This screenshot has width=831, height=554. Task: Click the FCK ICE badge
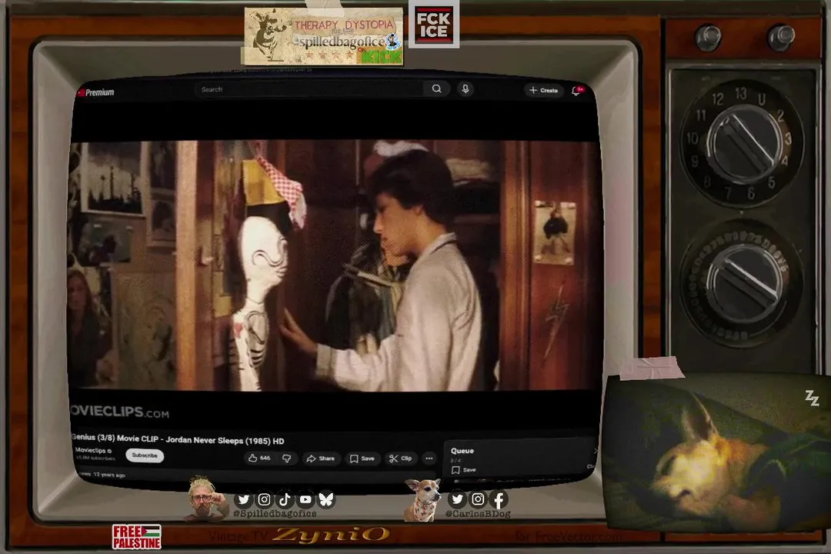(433, 25)
